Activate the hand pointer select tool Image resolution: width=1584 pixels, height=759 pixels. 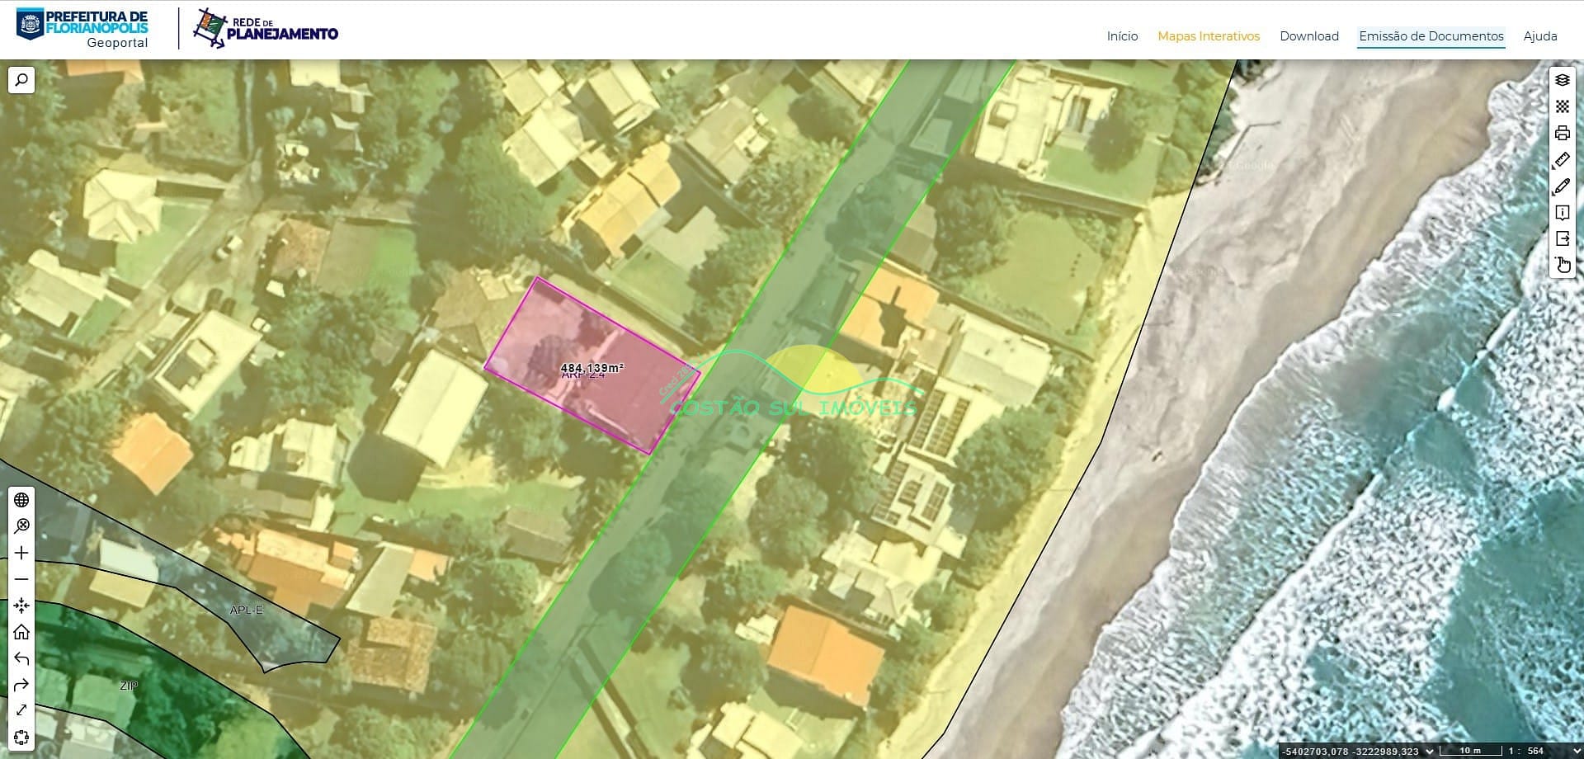click(x=1563, y=265)
